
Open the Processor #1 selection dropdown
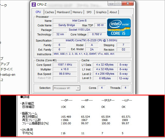pos(67,88)
